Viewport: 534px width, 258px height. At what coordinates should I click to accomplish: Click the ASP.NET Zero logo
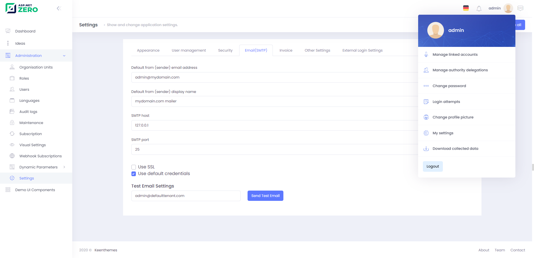(x=22, y=8)
